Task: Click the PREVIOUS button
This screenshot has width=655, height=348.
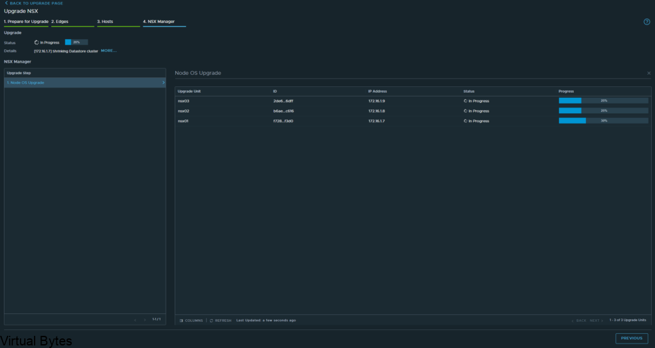Action: [631, 338]
